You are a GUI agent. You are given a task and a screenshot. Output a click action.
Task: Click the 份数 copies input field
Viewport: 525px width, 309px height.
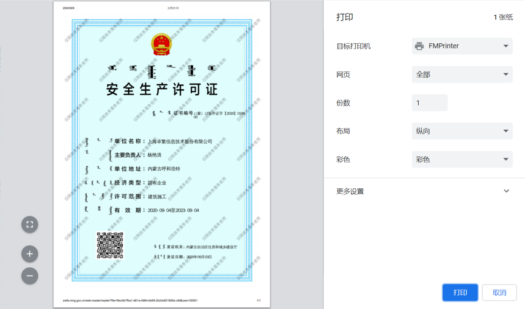(x=429, y=102)
